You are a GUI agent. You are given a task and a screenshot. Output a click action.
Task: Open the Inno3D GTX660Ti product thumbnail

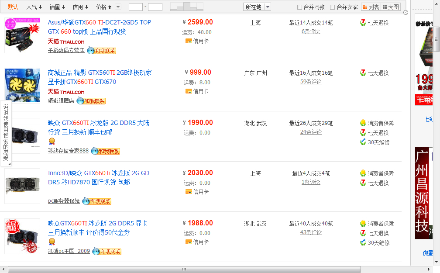click(x=22, y=186)
